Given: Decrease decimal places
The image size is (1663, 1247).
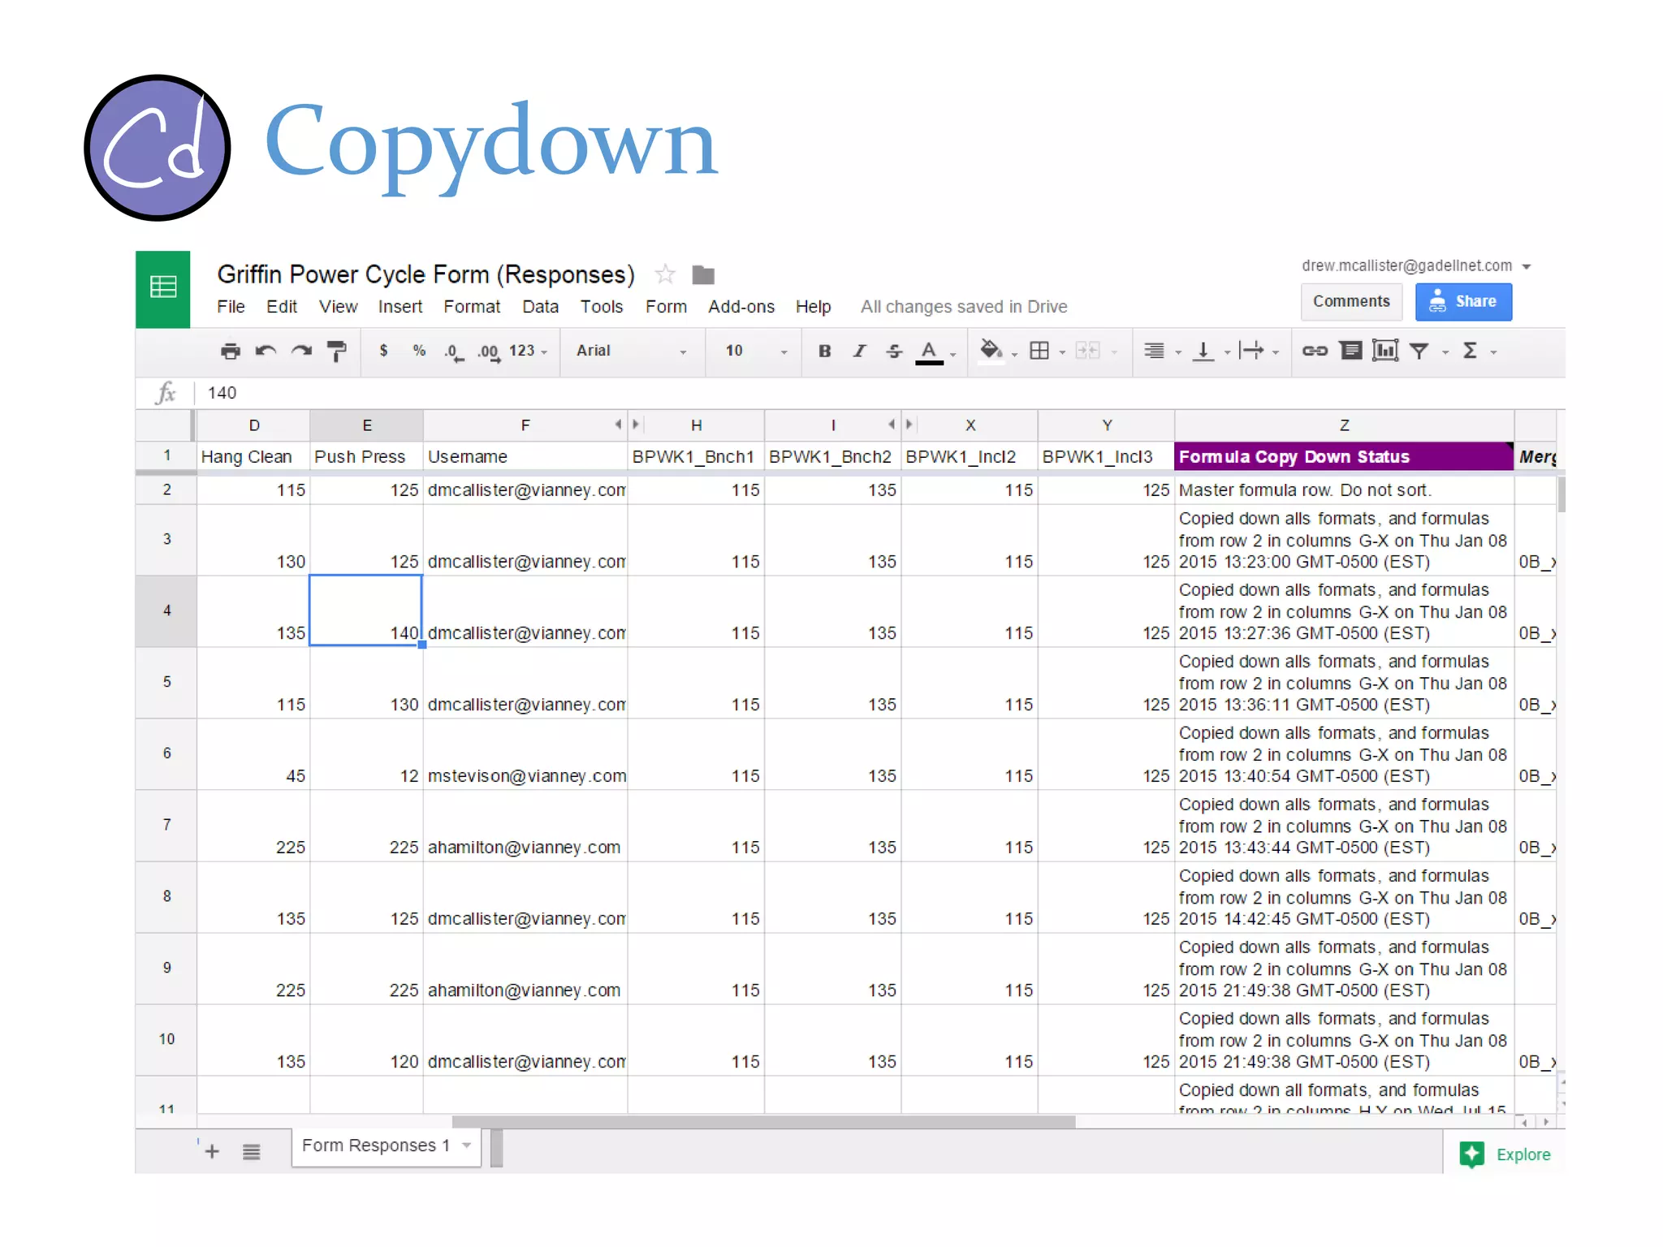Looking at the screenshot, I should [x=454, y=352].
